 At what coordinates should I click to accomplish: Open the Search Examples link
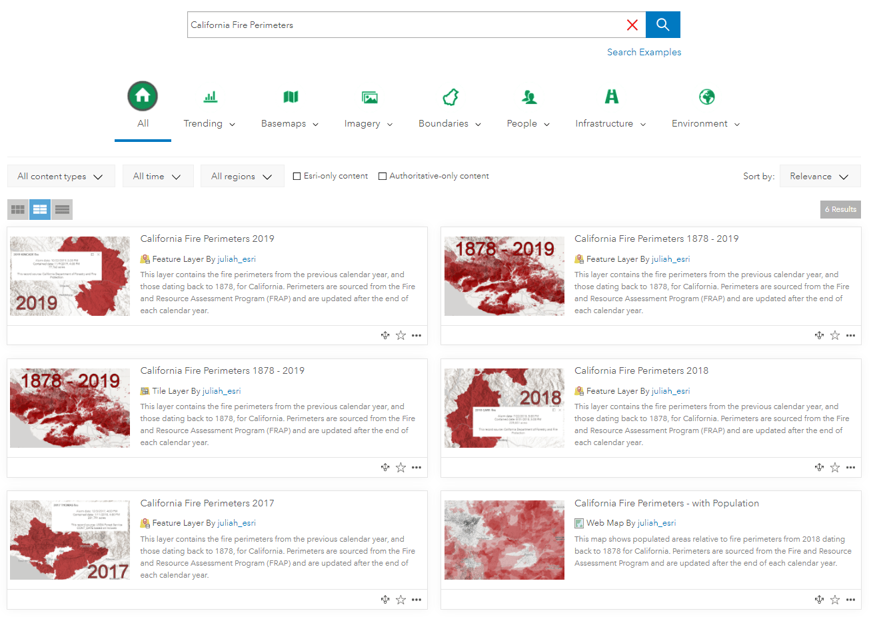click(x=644, y=52)
